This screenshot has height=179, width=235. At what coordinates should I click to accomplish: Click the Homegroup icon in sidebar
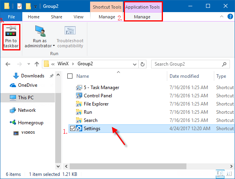click(x=13, y=122)
